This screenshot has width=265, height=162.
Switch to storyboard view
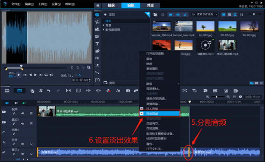7,91
